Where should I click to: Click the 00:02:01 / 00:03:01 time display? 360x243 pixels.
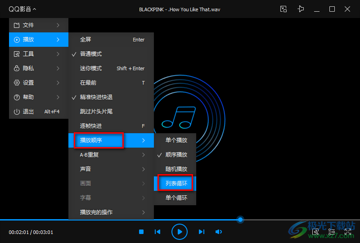coord(31,232)
